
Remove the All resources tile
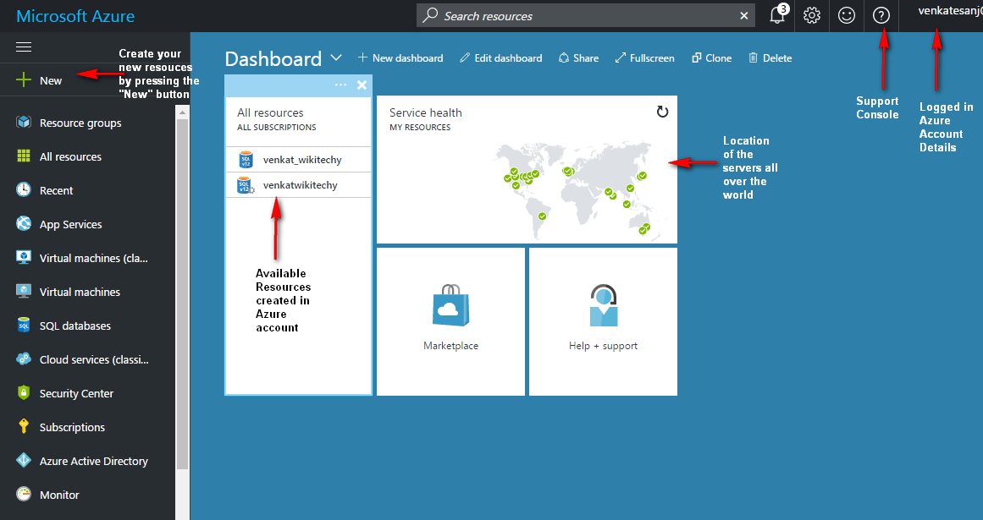(x=362, y=85)
